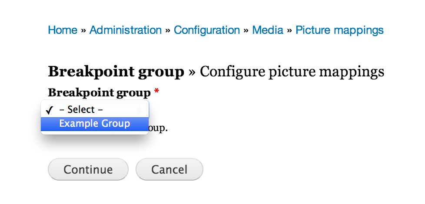Click the faint select arrows behind the dropdown

[x=140, y=110]
